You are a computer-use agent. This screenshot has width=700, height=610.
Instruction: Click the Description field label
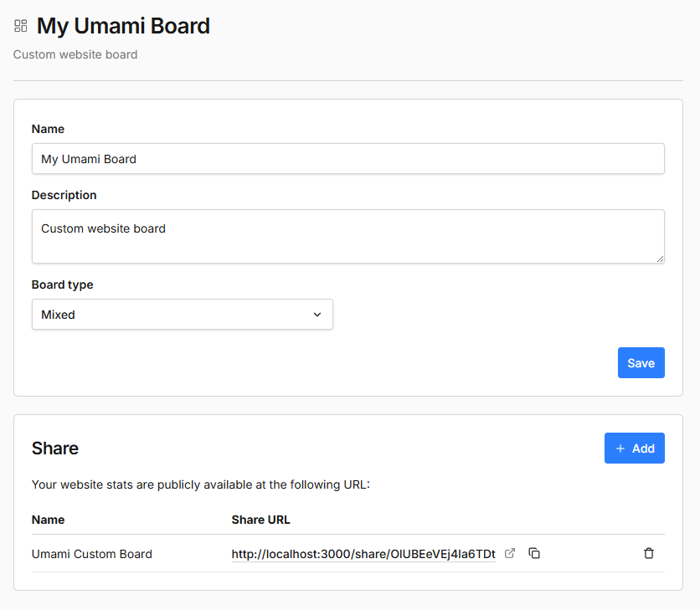(x=64, y=195)
